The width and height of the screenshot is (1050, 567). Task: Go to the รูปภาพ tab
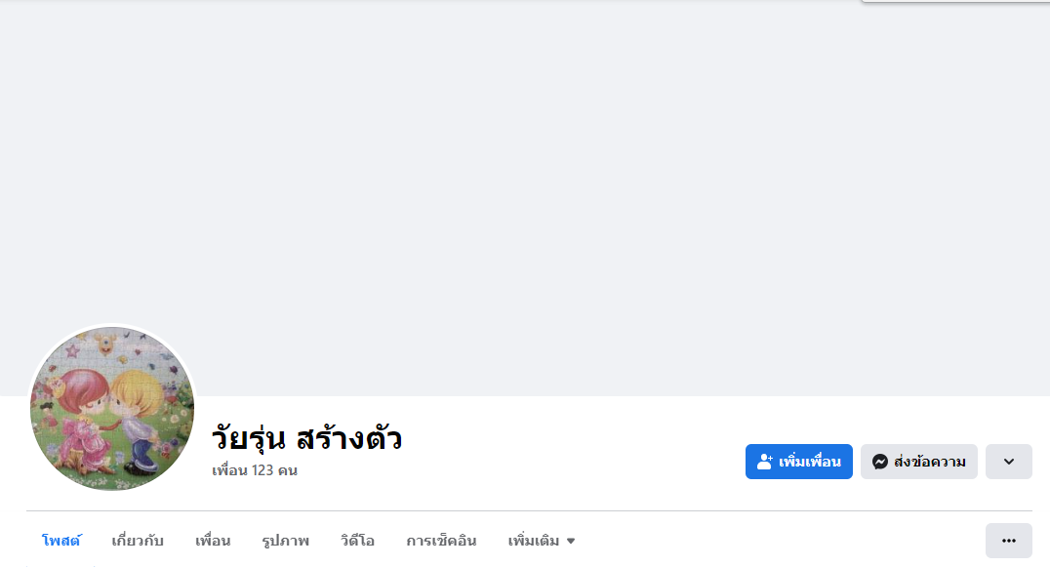click(285, 541)
